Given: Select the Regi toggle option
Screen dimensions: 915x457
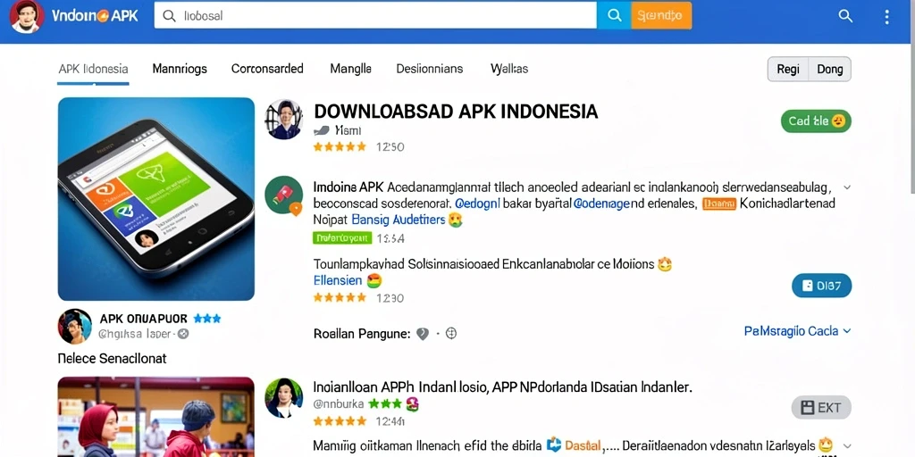Looking at the screenshot, I should 788,70.
